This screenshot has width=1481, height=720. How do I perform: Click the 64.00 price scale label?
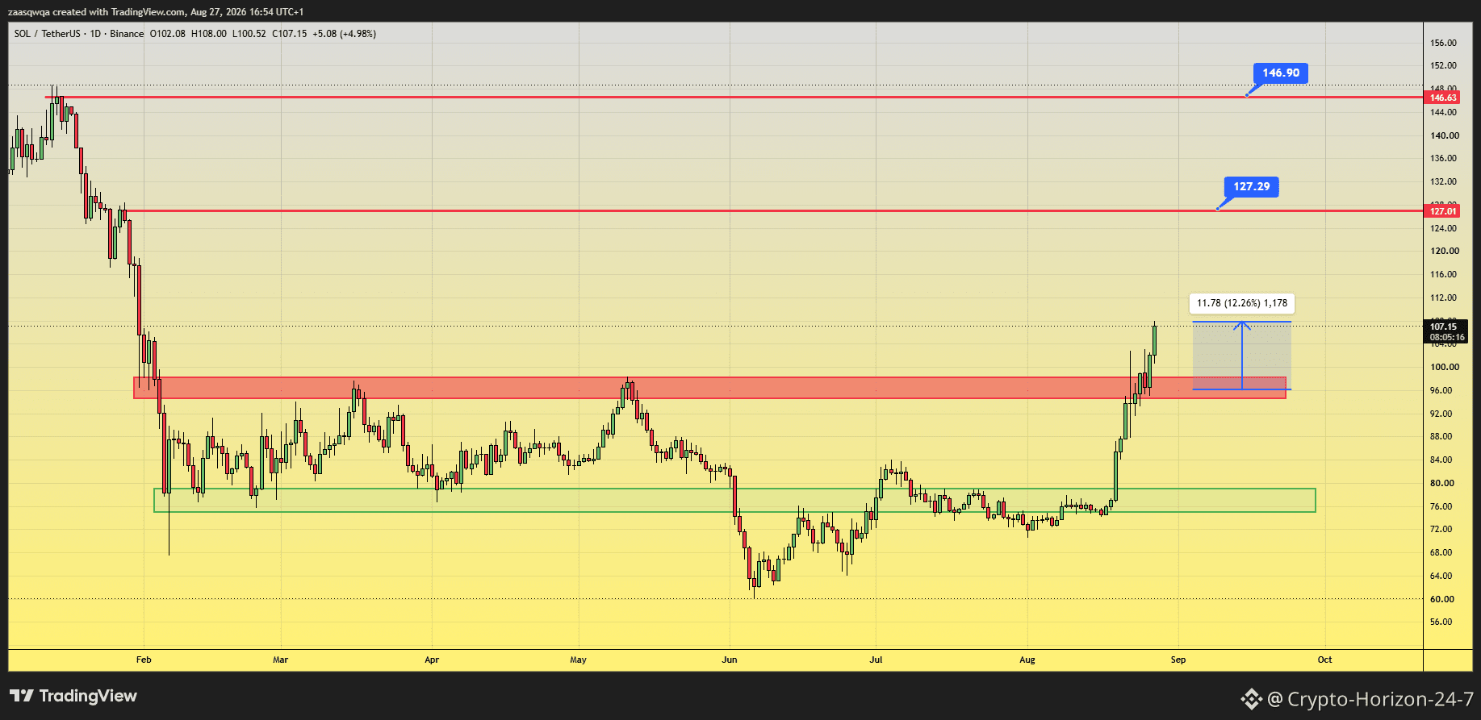pos(1441,576)
